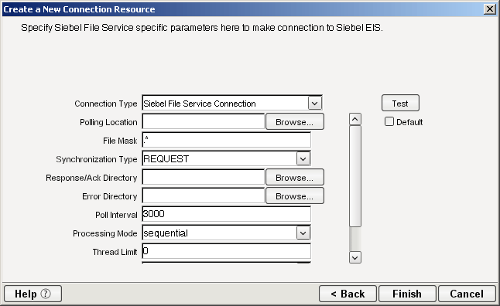This screenshot has width=500, height=306.
Task: Click the Response/Ack Directory label
Action: click(x=91, y=178)
